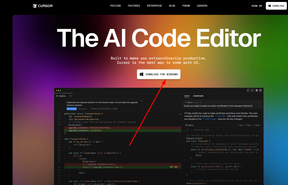Open the Careers page

pos(202,6)
